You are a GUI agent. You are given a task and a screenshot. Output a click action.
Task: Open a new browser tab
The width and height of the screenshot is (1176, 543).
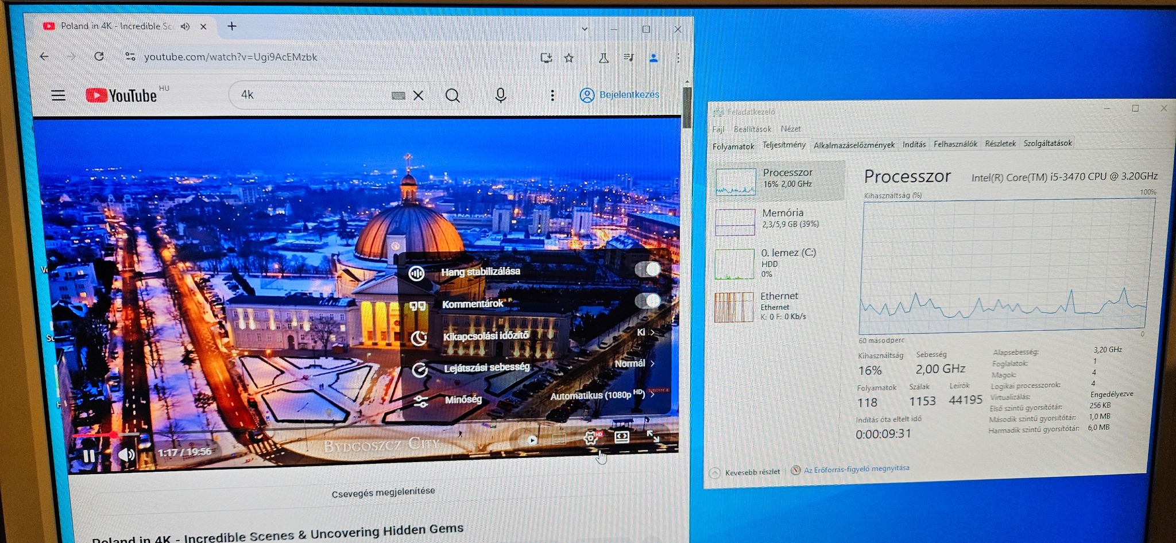(232, 26)
